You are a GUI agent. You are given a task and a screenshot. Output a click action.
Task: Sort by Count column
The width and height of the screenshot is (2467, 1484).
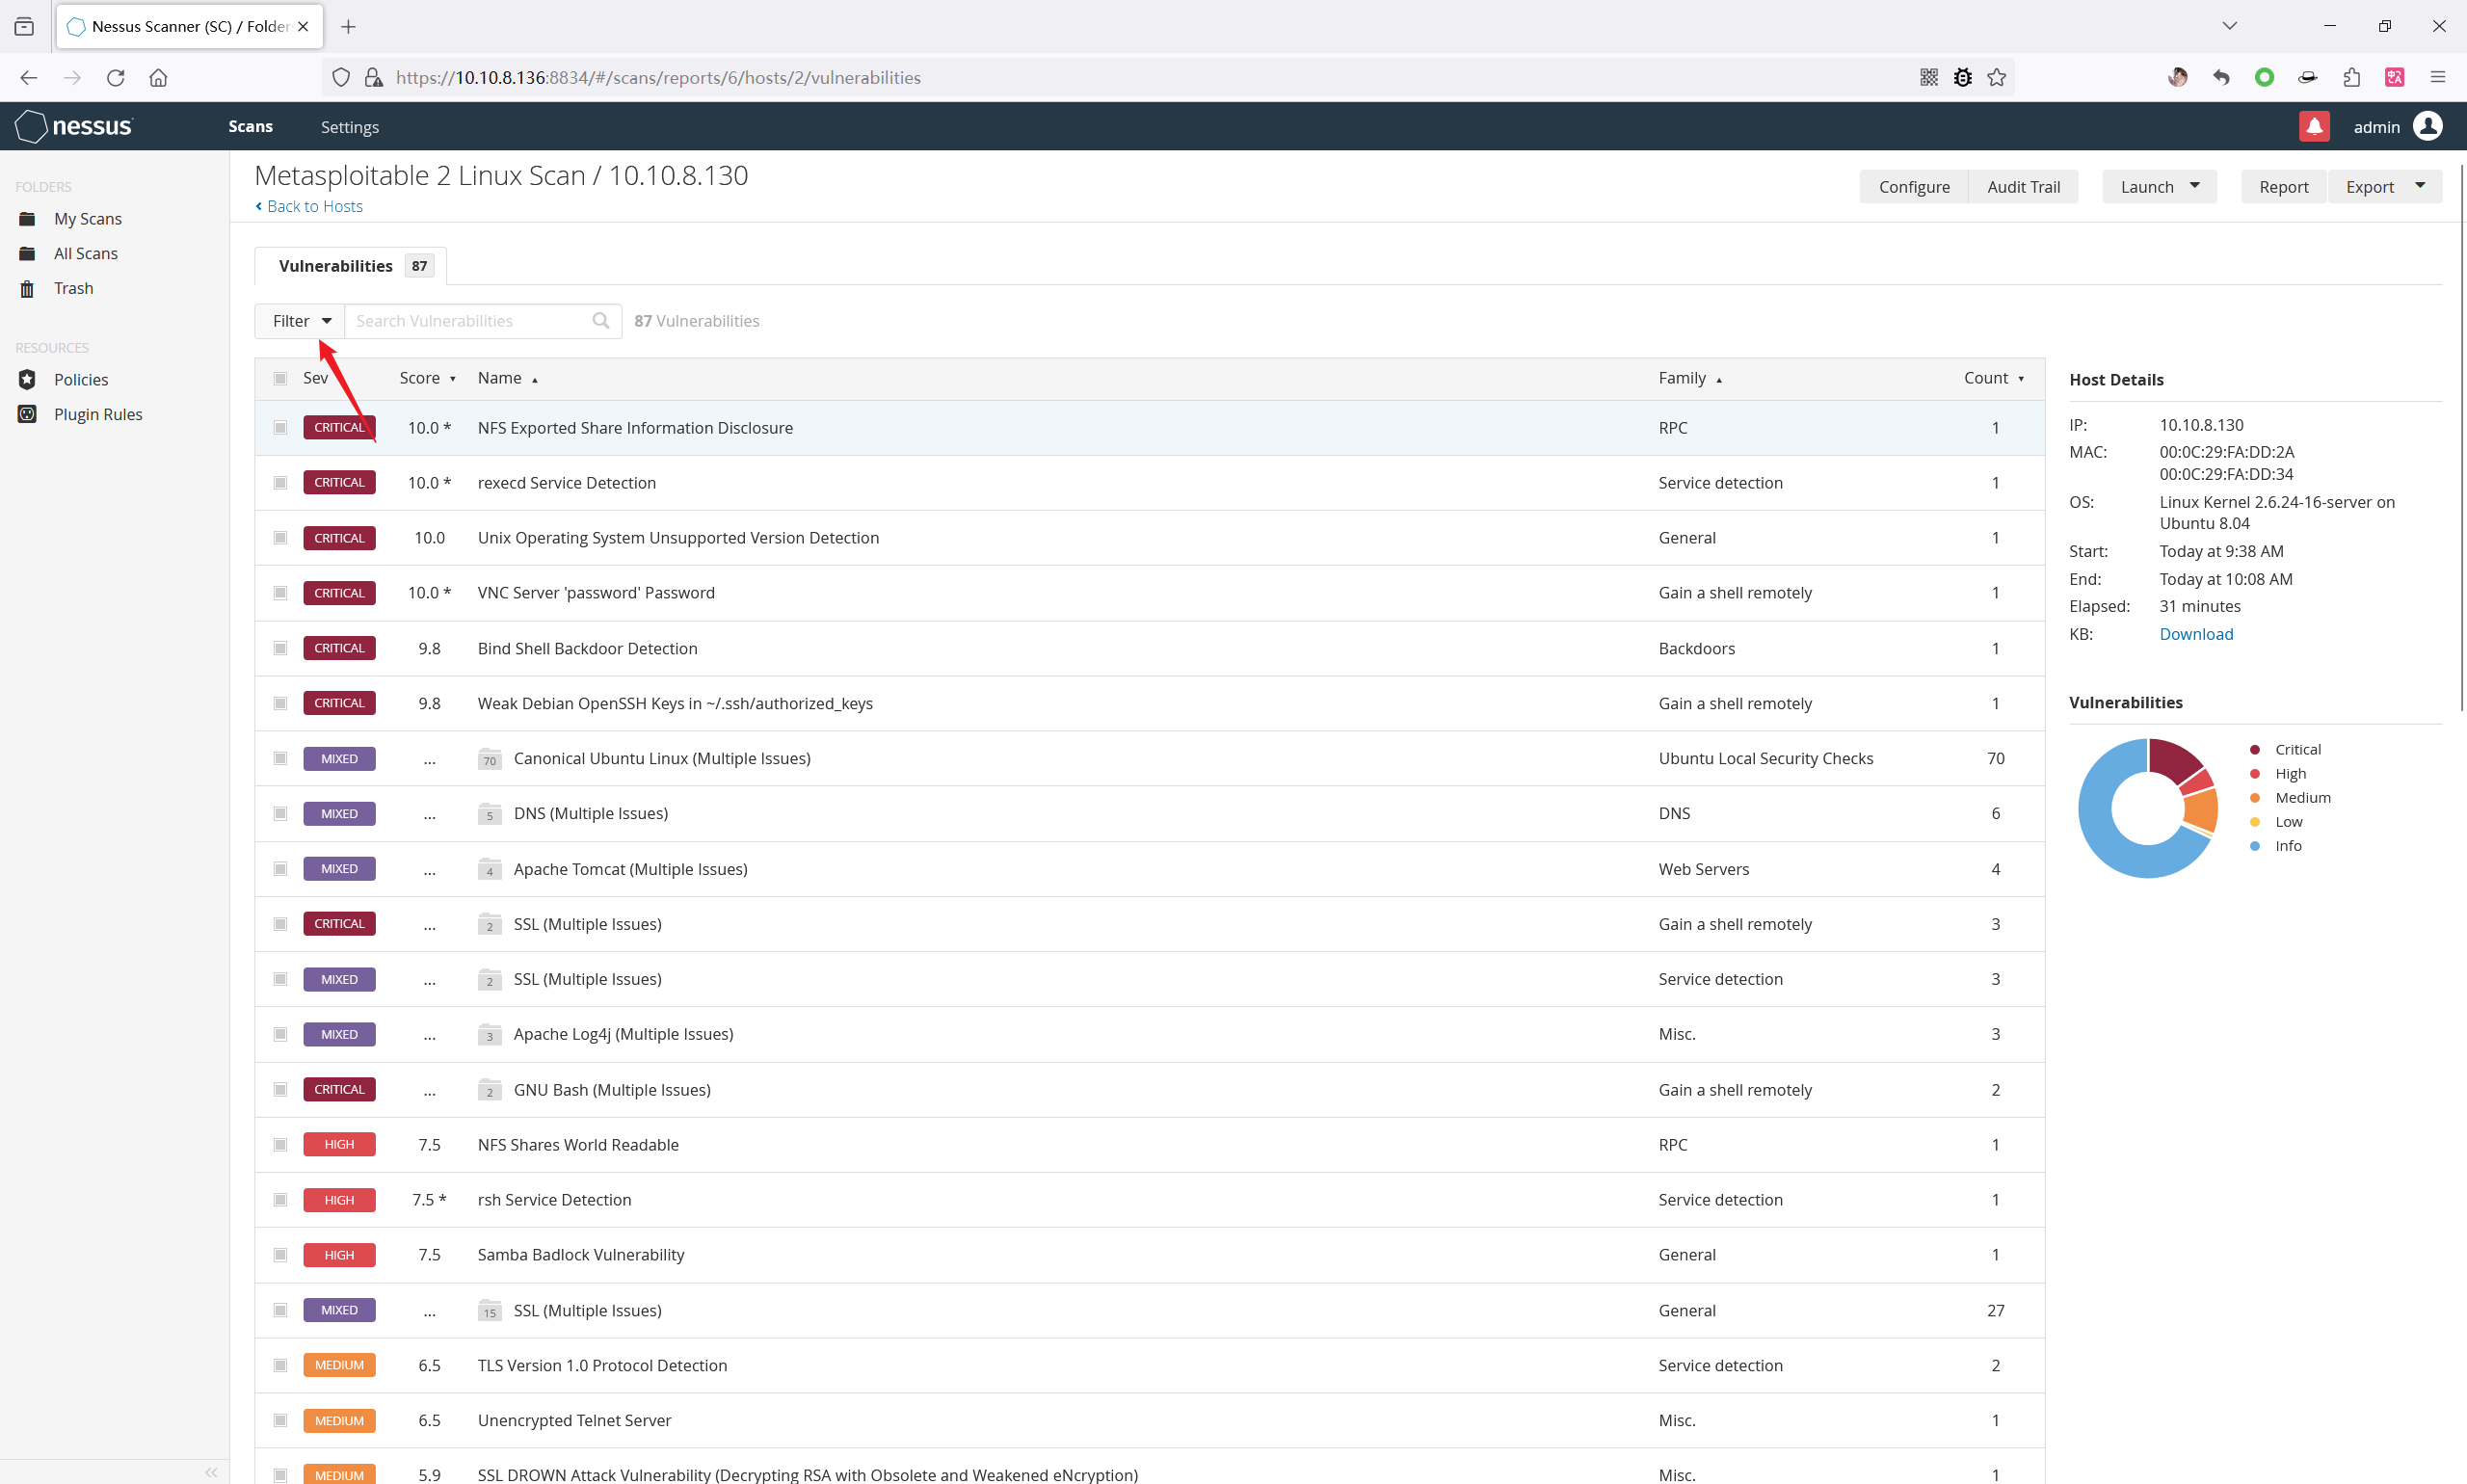coord(1994,378)
